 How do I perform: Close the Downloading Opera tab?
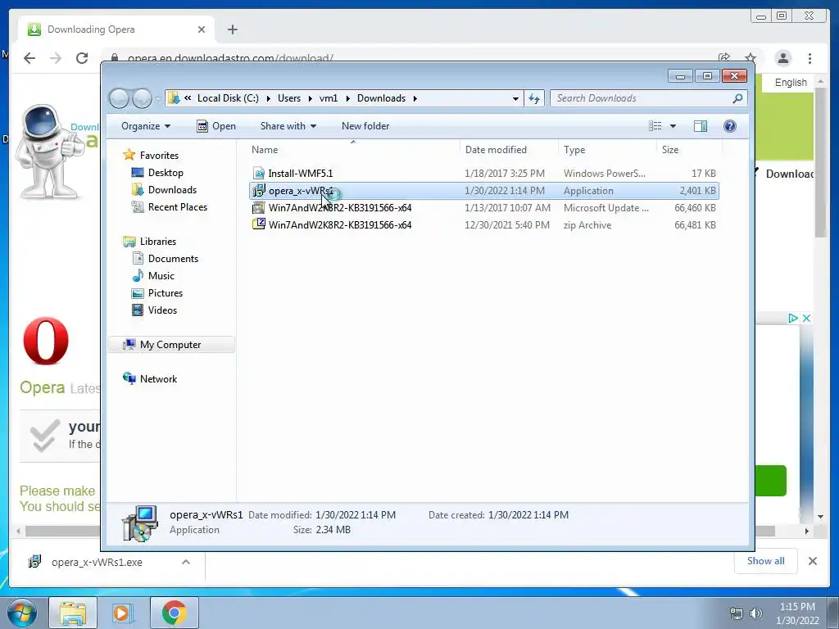202,29
